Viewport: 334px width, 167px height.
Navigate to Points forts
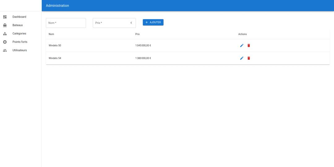point(21,42)
